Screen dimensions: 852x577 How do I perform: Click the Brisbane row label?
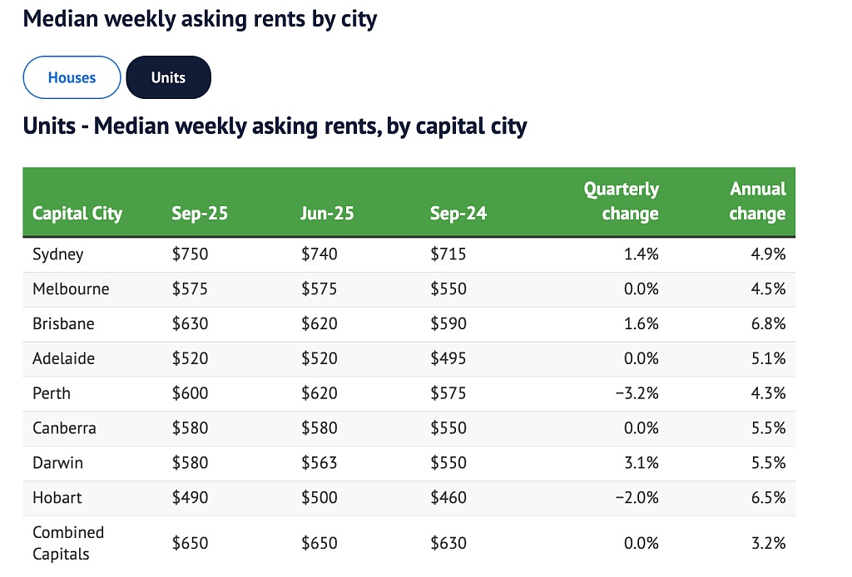tap(63, 324)
